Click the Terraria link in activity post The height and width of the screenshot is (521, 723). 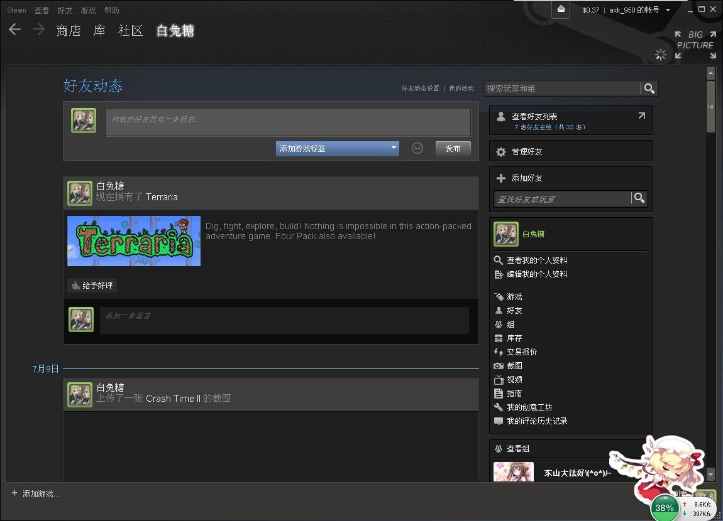(x=162, y=197)
